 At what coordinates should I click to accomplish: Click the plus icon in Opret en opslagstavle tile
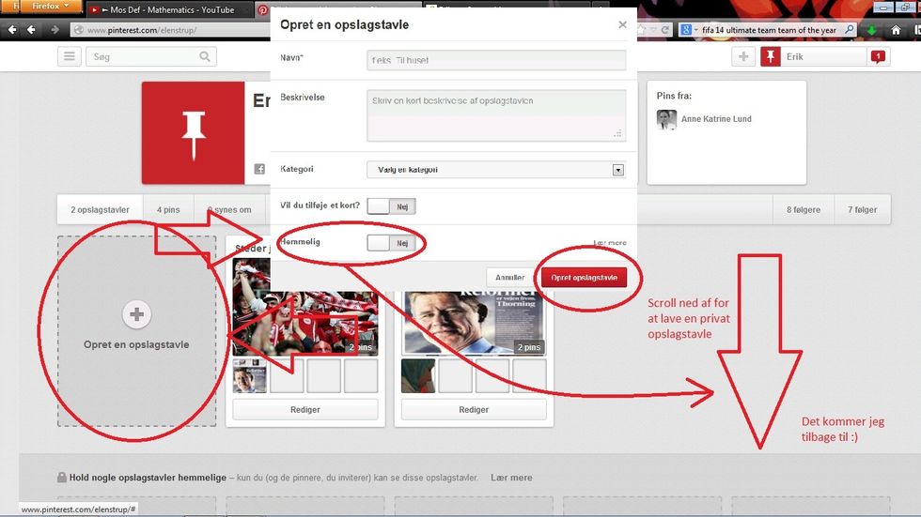[x=136, y=314]
